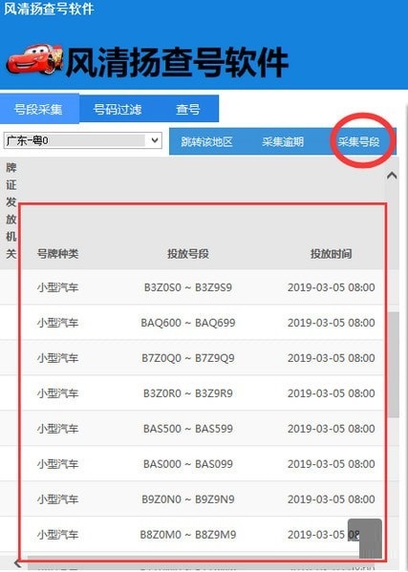The image size is (408, 572).
Task: Select the B9Z0N0 ~ B9Z9N9 cell
Action: (x=188, y=499)
